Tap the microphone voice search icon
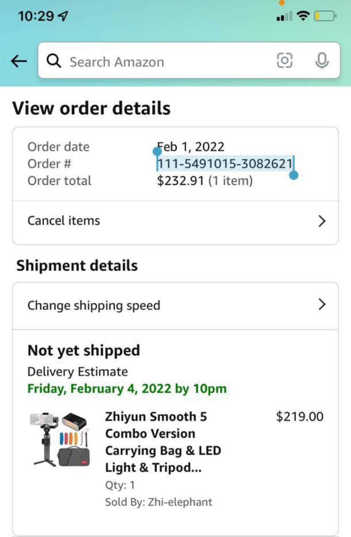The height and width of the screenshot is (537, 351). [322, 61]
